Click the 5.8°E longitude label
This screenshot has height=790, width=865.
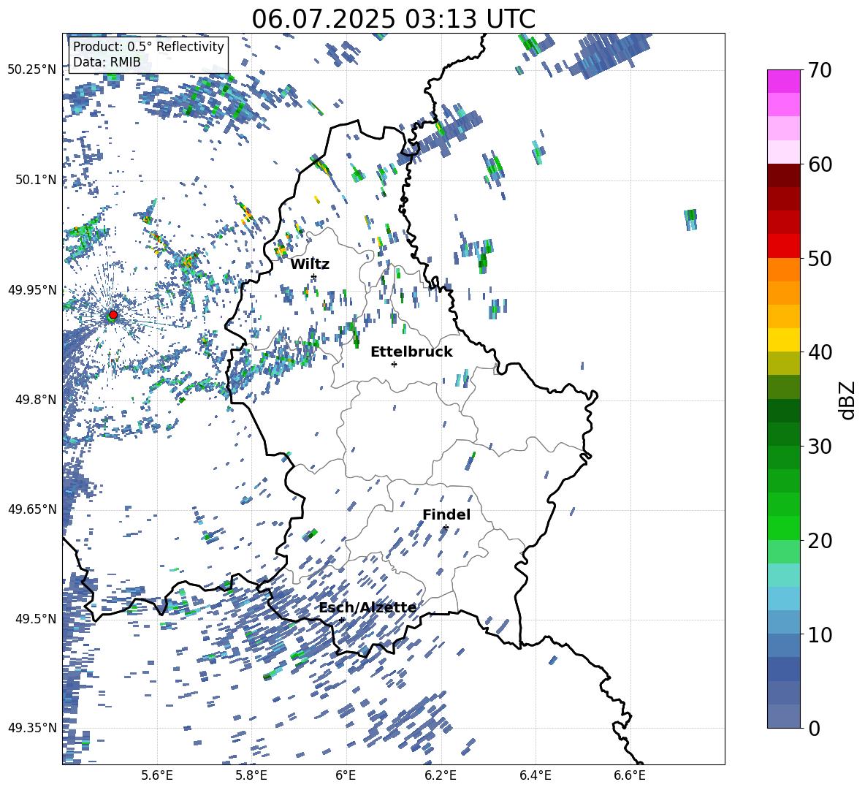coord(251,775)
